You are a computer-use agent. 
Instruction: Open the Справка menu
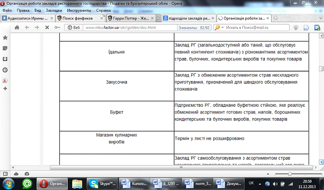pos(103,10)
